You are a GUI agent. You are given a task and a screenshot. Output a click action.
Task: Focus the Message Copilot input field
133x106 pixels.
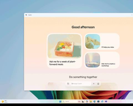point(81,84)
